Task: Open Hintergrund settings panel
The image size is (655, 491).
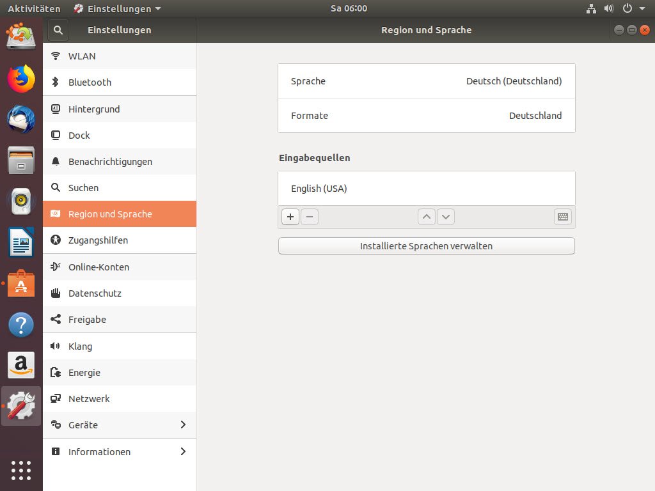Action: tap(120, 109)
